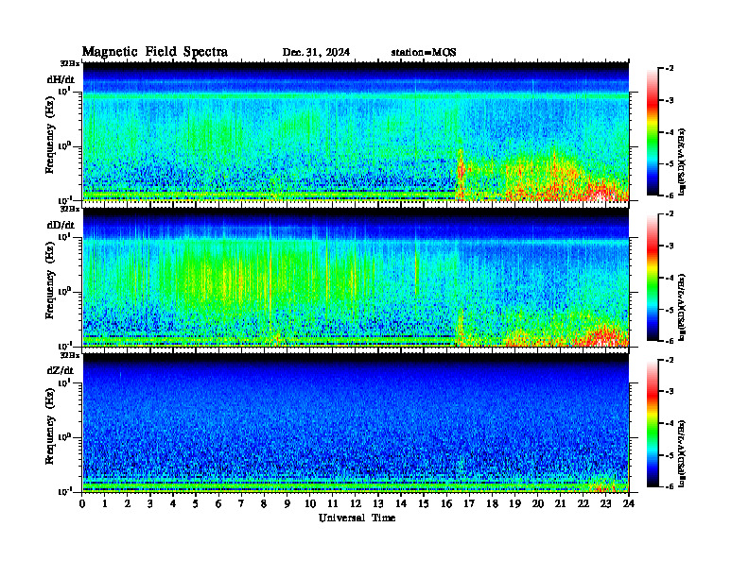
Task: Click the 'Magnetic Field Spectra' title
Action: click(x=154, y=52)
